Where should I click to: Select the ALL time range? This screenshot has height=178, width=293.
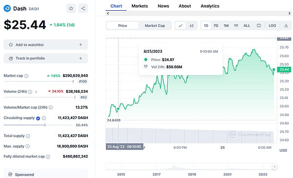pos(247,25)
